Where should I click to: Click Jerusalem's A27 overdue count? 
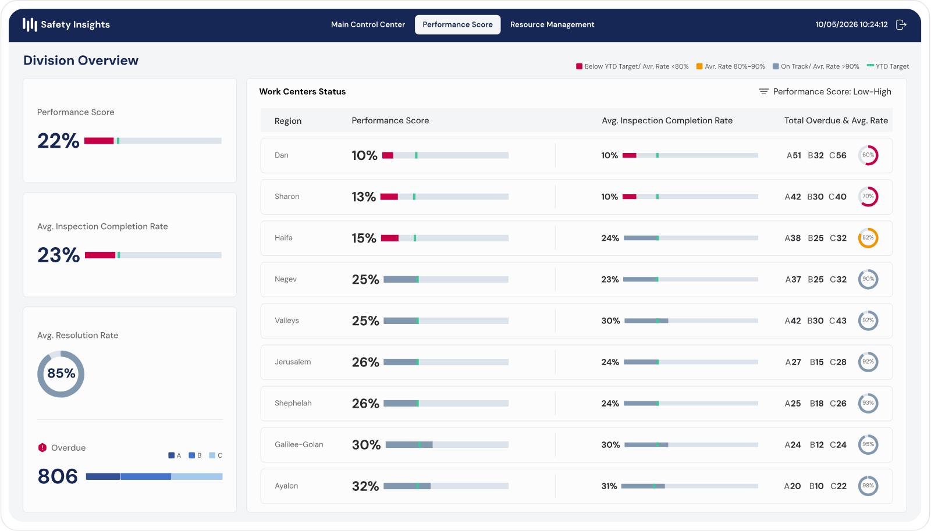click(x=793, y=362)
